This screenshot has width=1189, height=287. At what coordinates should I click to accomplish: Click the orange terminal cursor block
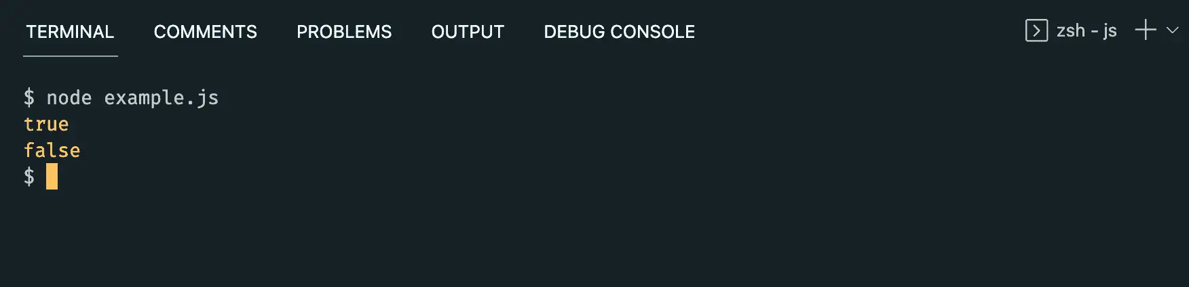52,177
